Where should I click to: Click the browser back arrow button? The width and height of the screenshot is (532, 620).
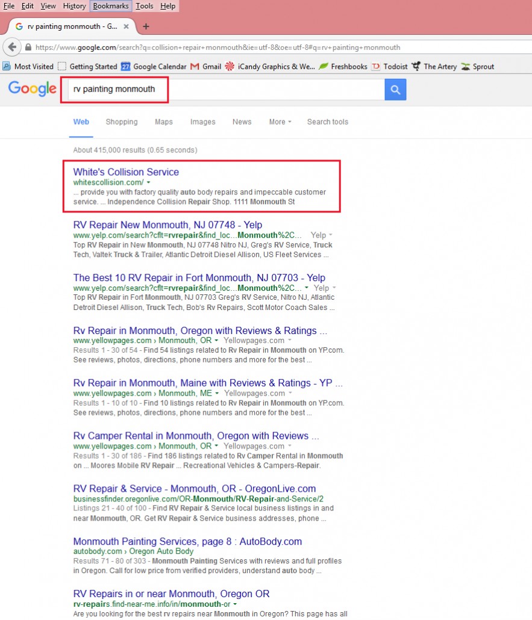click(x=12, y=47)
